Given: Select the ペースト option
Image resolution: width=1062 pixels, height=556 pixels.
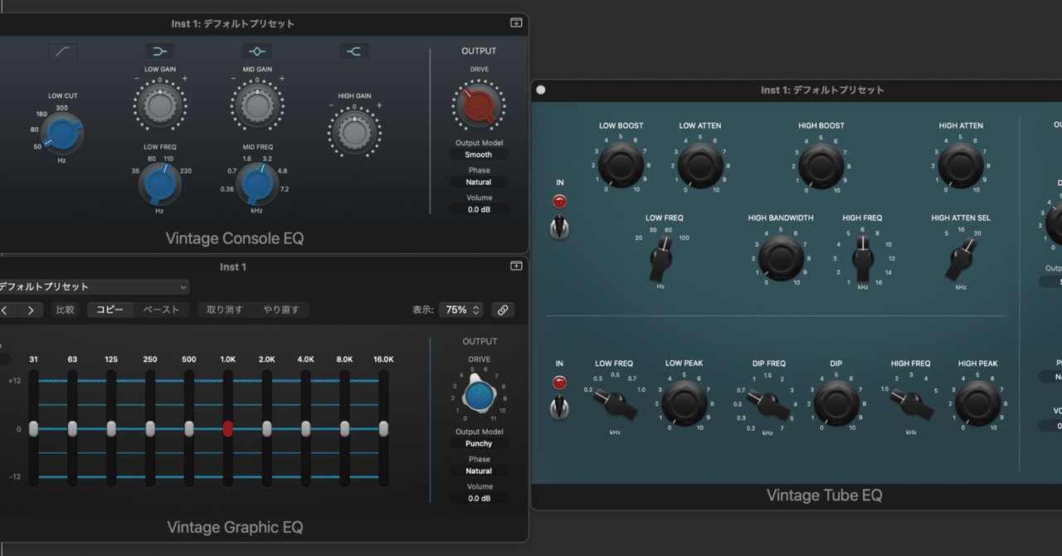Looking at the screenshot, I should 162,310.
